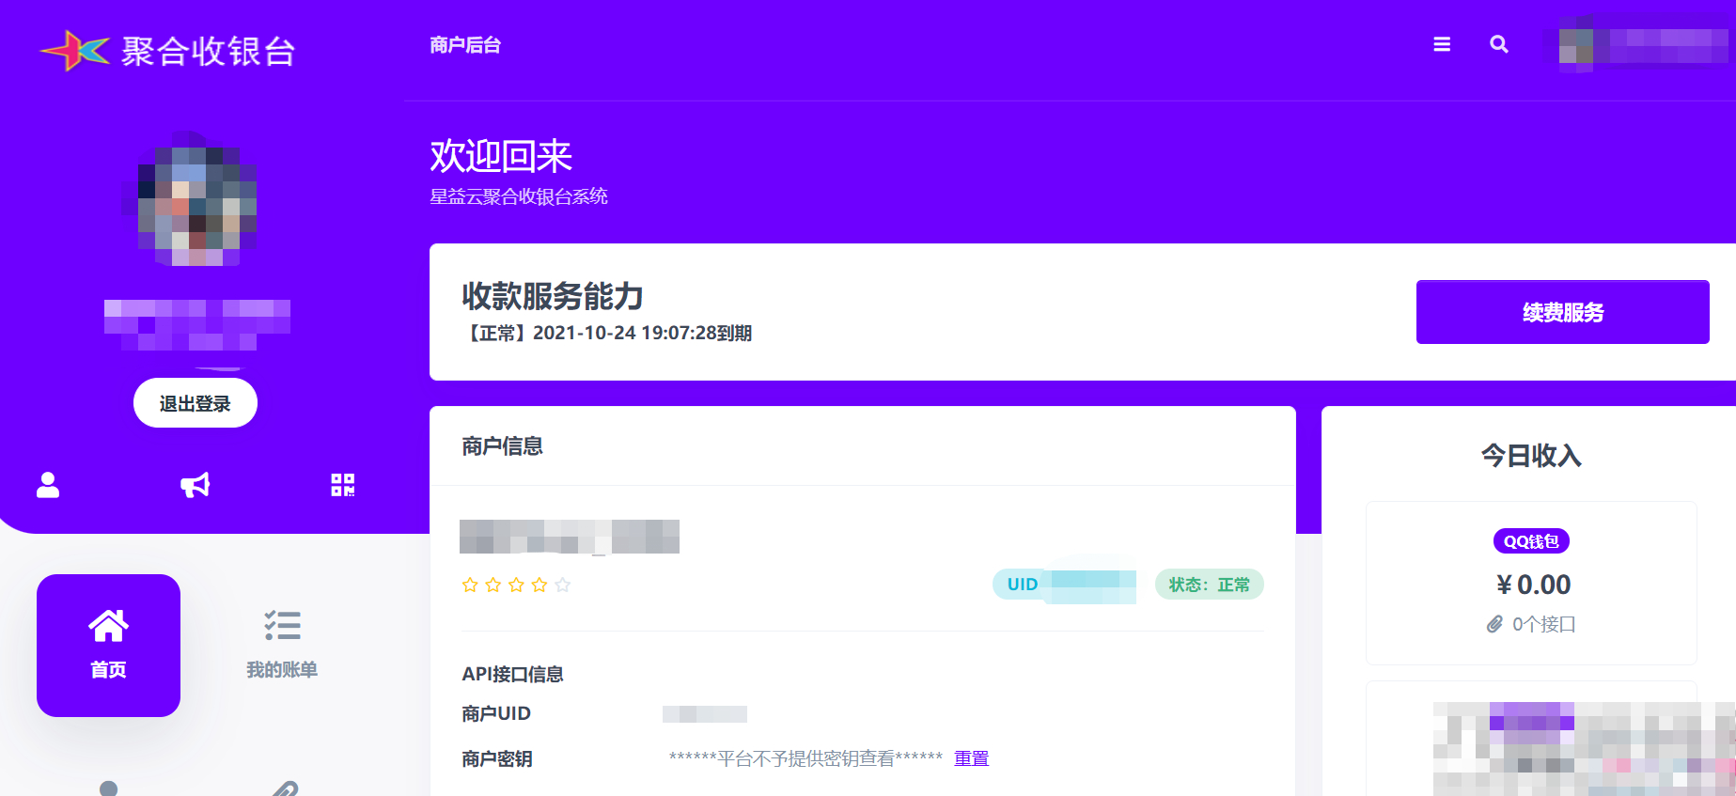
Task: Open the hamburger menu icon in header
Action: 1441,44
